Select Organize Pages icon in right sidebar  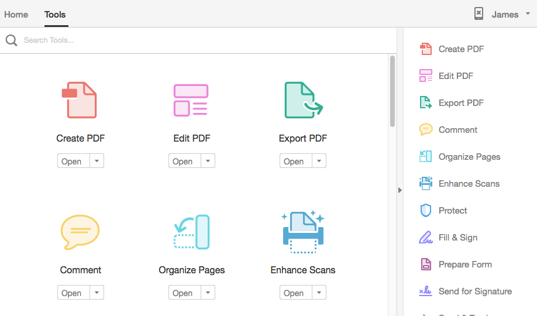click(426, 156)
